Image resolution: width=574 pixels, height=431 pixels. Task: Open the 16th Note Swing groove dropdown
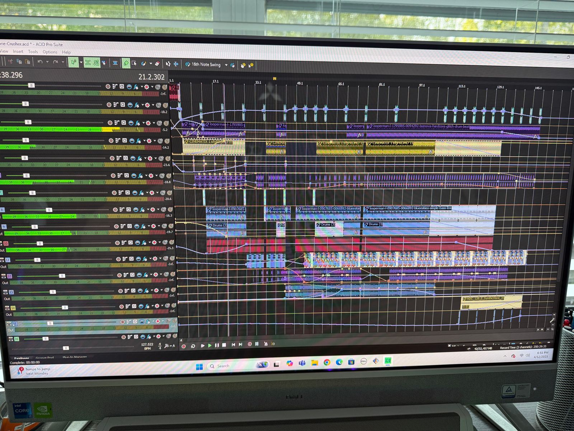[226, 65]
